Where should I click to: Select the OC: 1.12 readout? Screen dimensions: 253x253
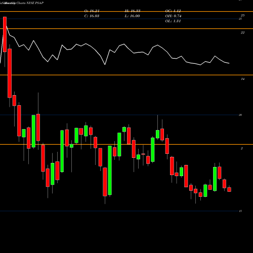173,11
